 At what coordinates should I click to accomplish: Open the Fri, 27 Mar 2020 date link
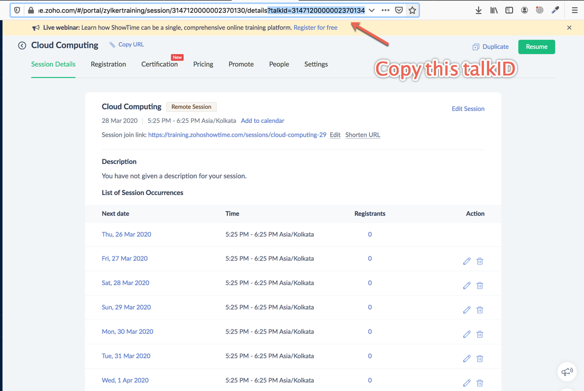[124, 259]
